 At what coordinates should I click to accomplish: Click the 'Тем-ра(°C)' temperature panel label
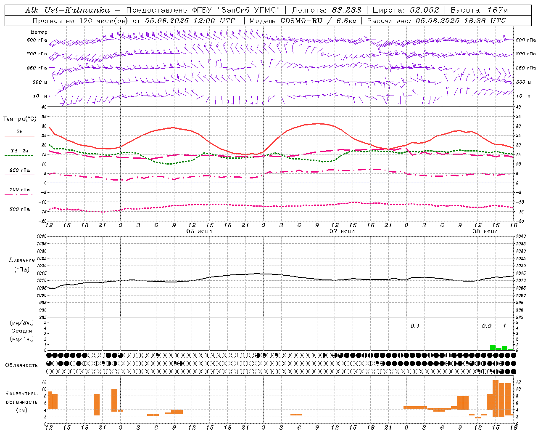[20, 119]
